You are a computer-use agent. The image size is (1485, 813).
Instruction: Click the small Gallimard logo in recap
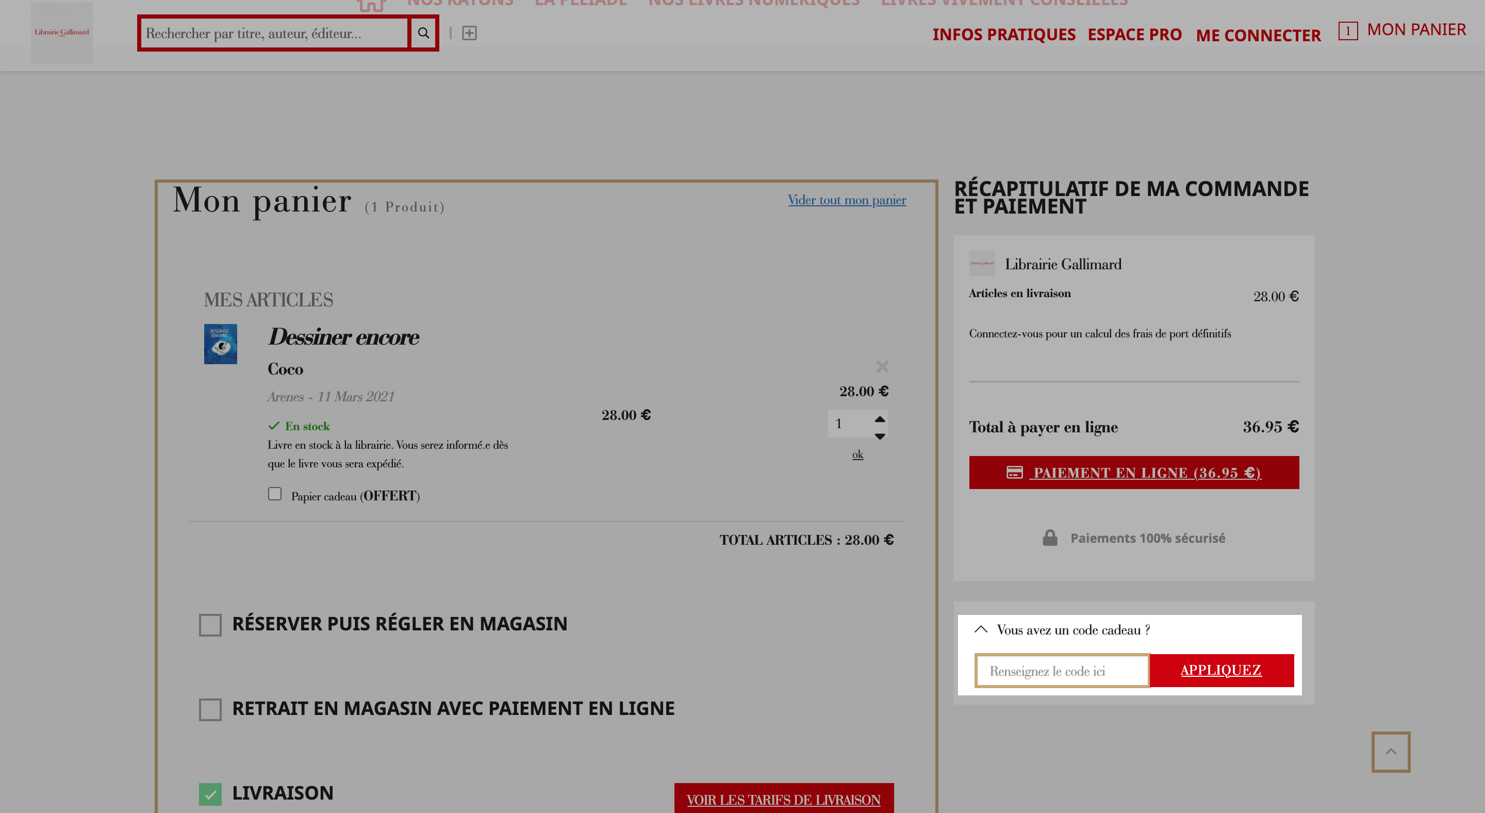[x=982, y=264]
